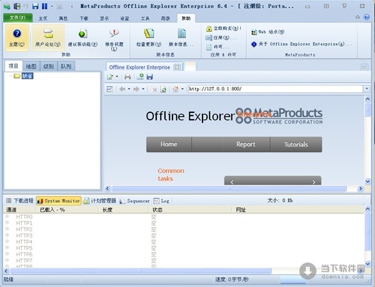Image resolution: width=375 pixels, height=287 pixels.
Task: Click the edit page icon in browser toolbar
Action: (110, 77)
